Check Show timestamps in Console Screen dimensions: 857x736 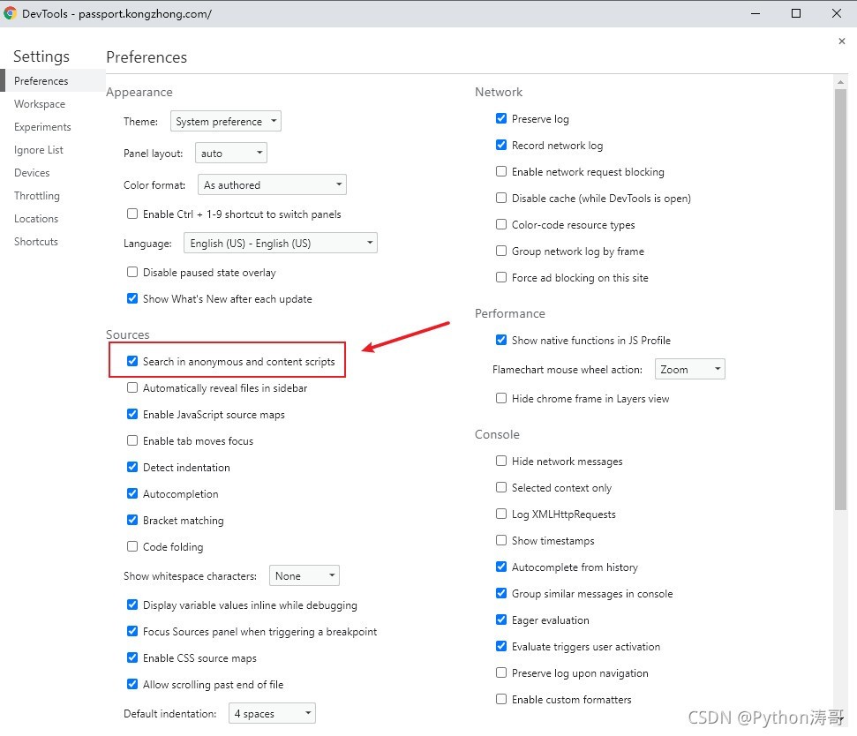(x=500, y=540)
